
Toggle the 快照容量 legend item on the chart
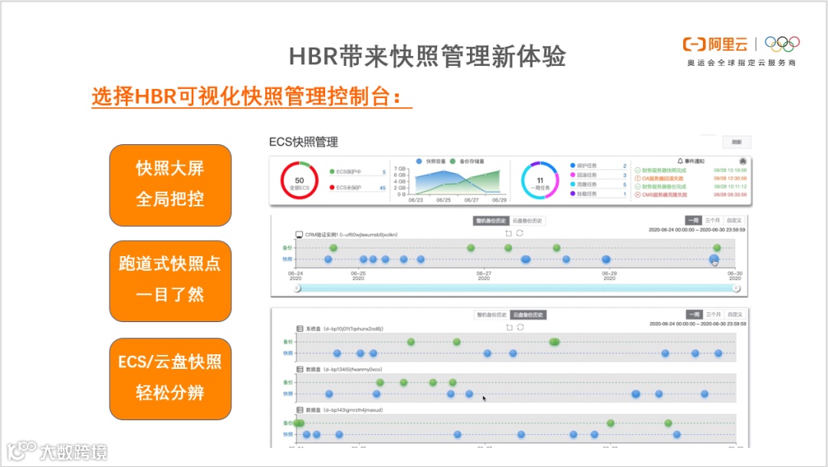[431, 161]
